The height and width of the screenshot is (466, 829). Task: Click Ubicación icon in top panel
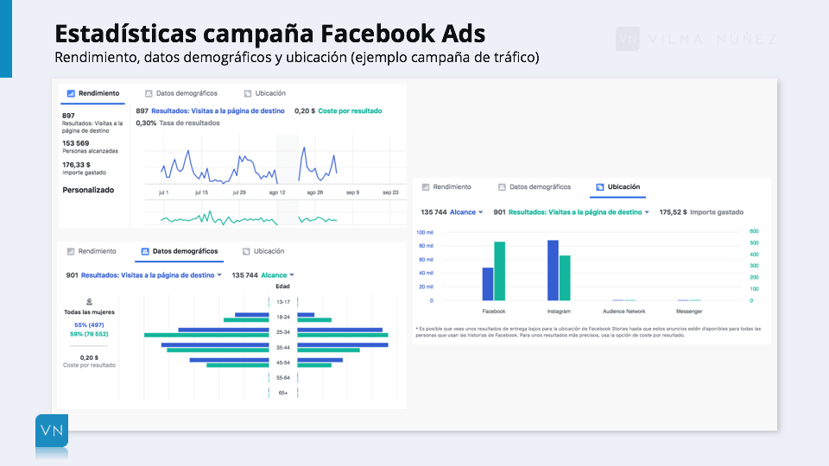pos(248,93)
